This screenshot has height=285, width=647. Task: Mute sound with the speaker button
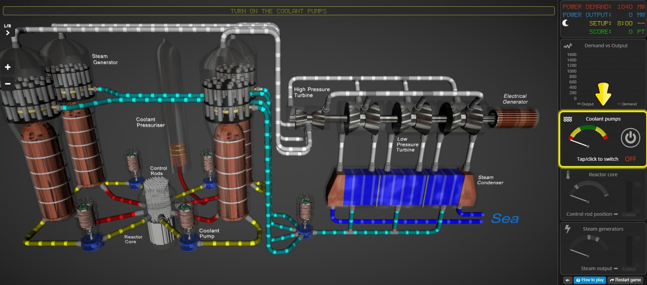[568, 280]
